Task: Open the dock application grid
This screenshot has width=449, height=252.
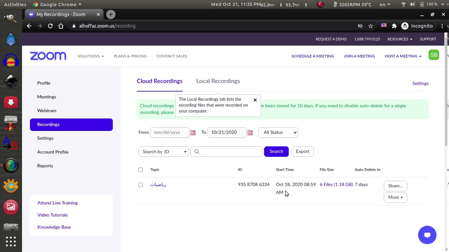Action: click(11, 241)
